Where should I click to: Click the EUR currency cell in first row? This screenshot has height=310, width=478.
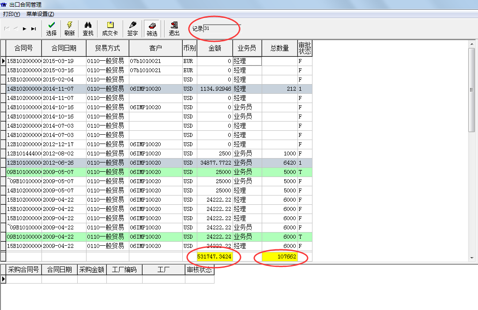[190, 61]
